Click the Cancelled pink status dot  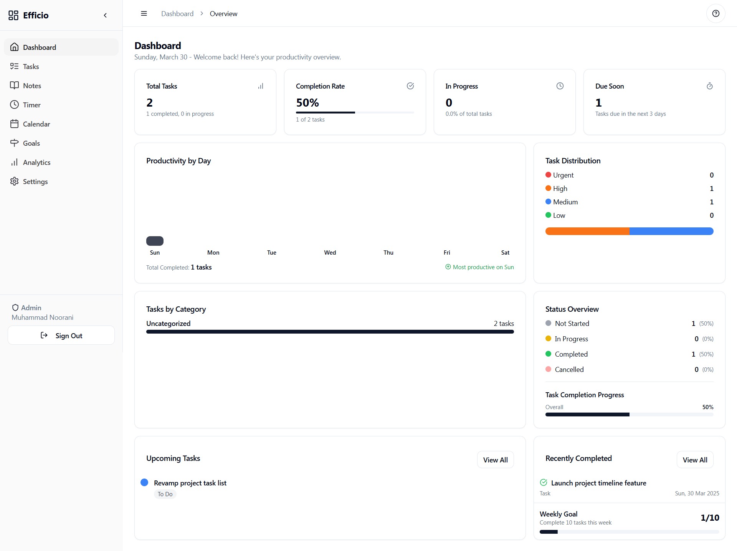tap(548, 369)
